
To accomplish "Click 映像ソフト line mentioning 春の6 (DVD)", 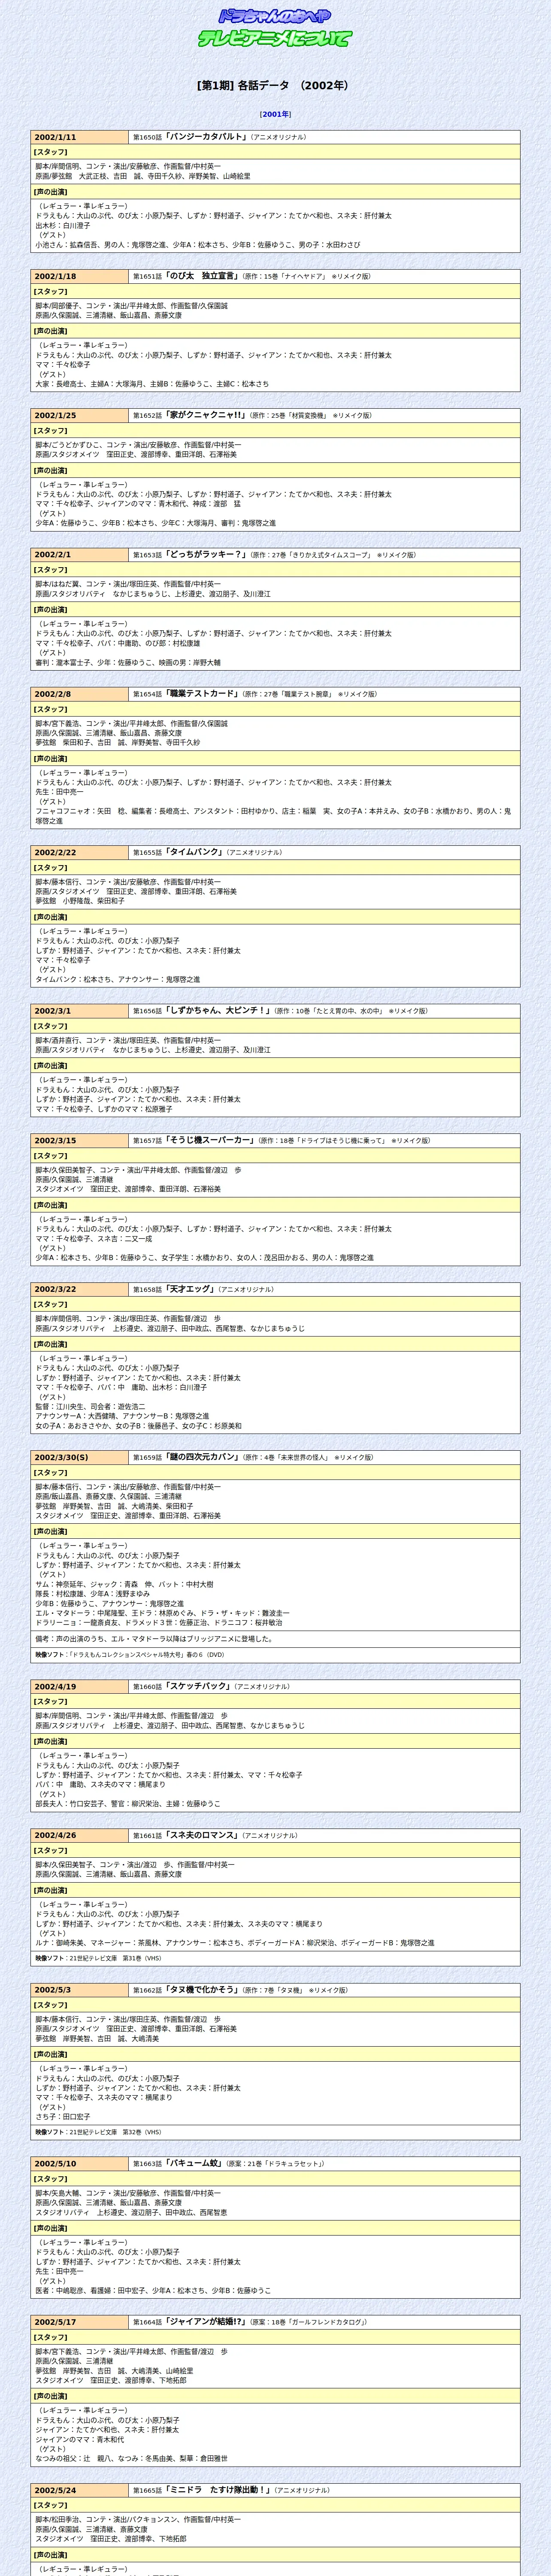I will (x=275, y=1655).
